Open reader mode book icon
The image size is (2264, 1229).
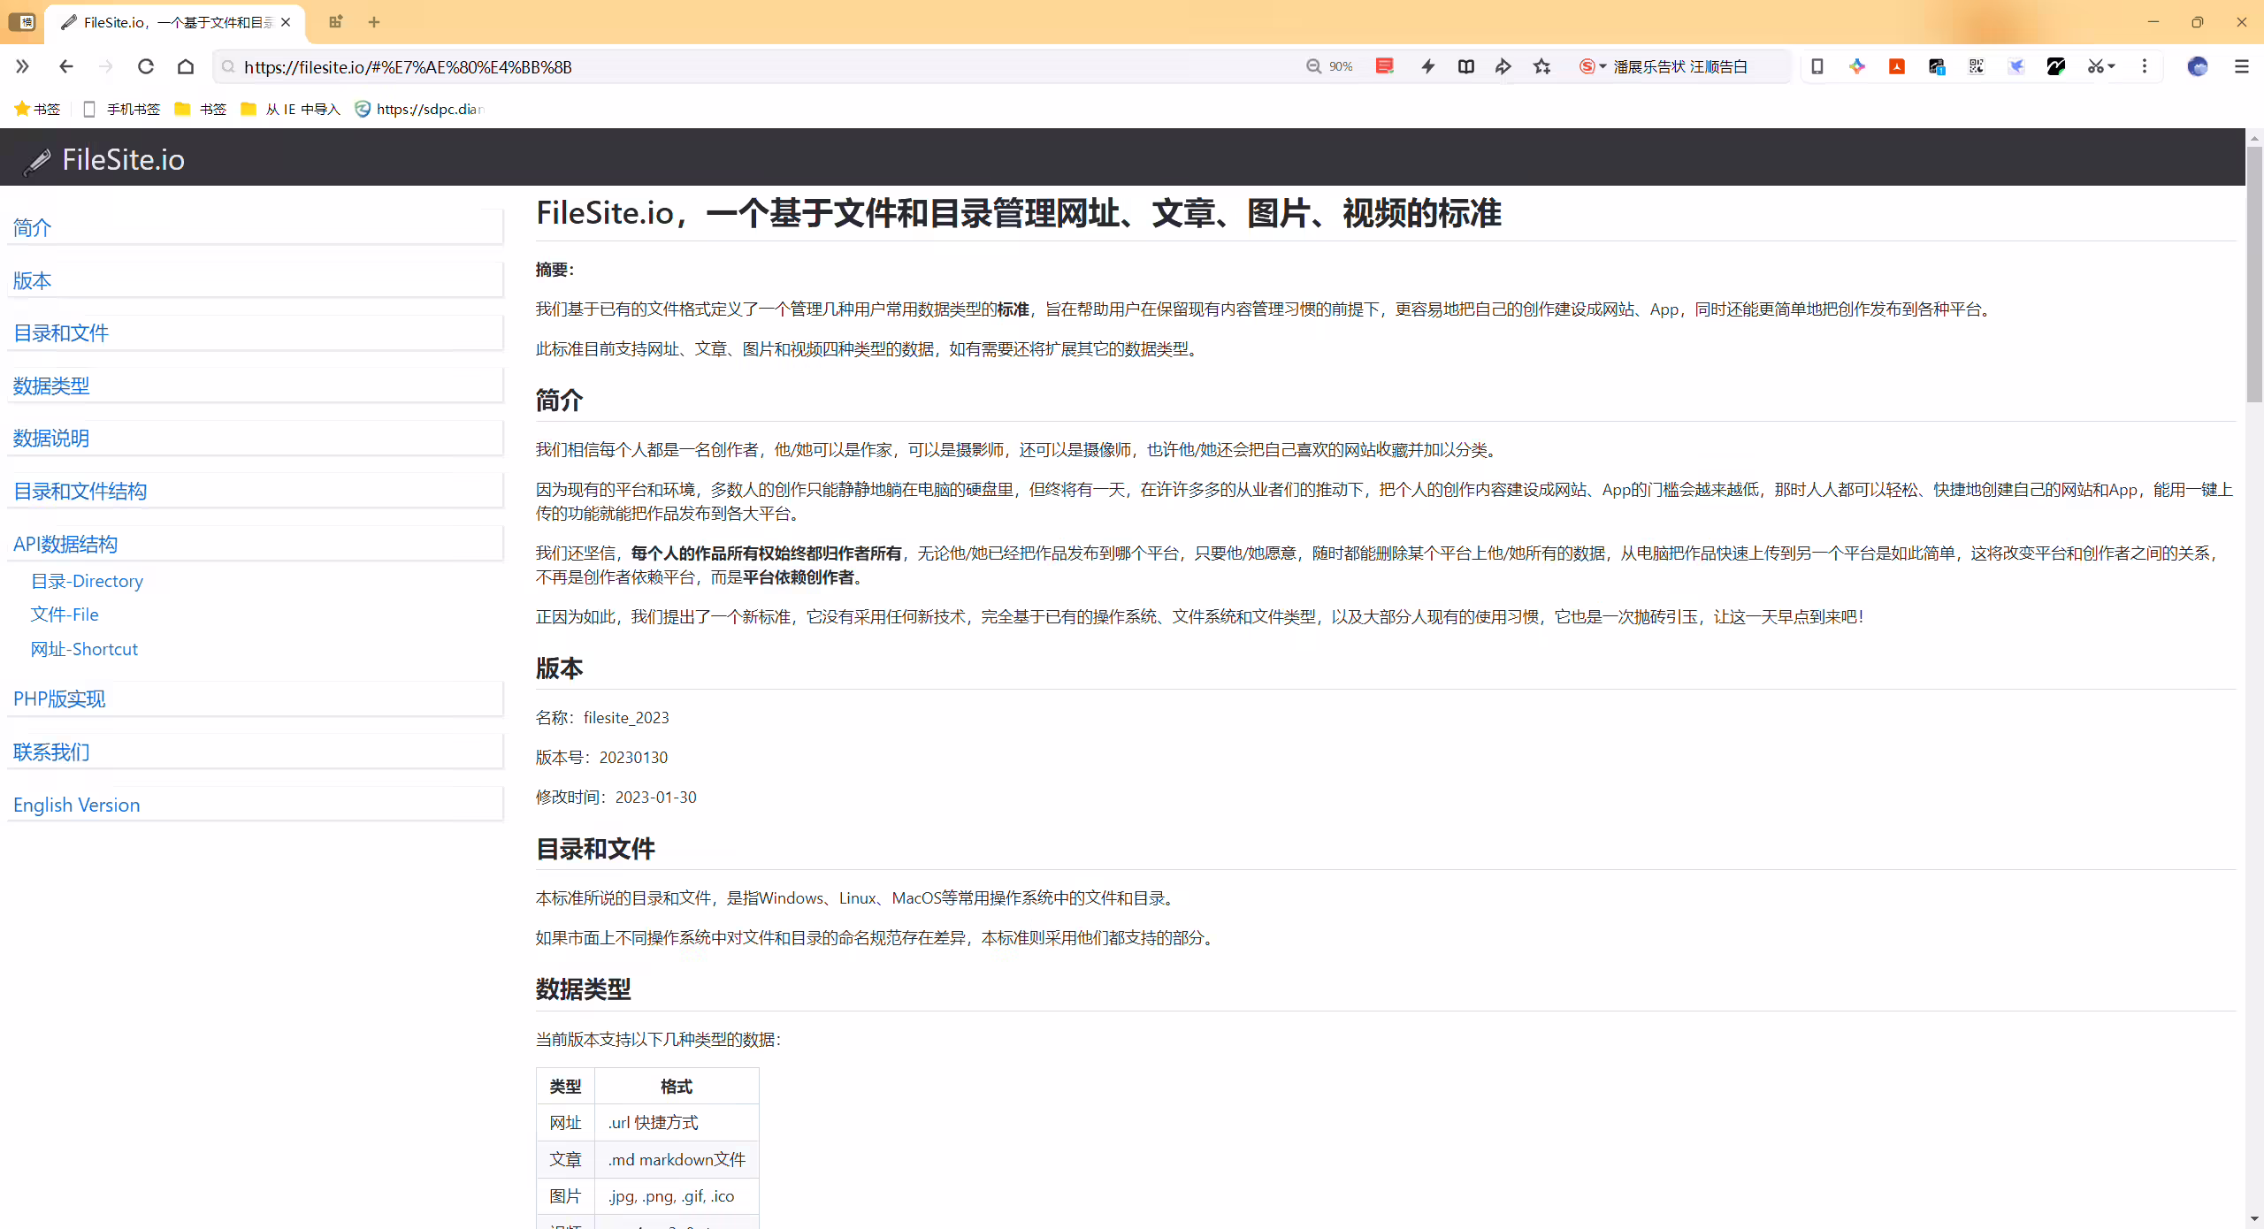pos(1466,66)
